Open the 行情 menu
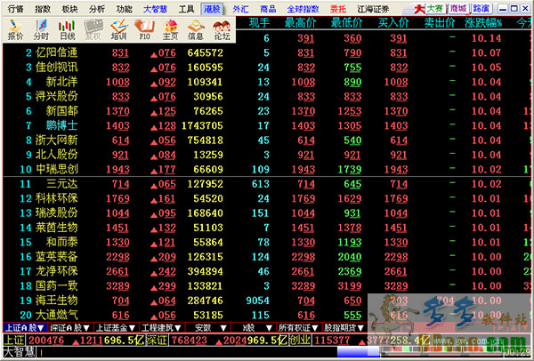This screenshot has height=361, width=534. 15,9
